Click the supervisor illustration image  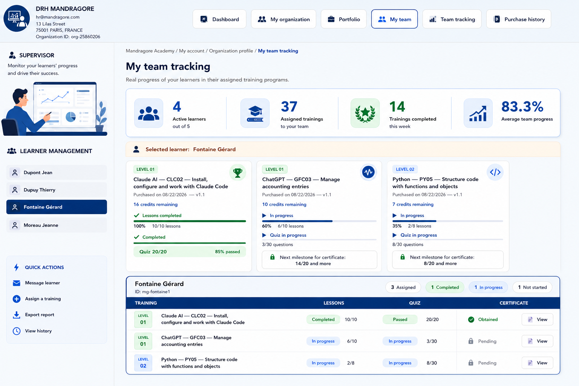tap(55, 109)
